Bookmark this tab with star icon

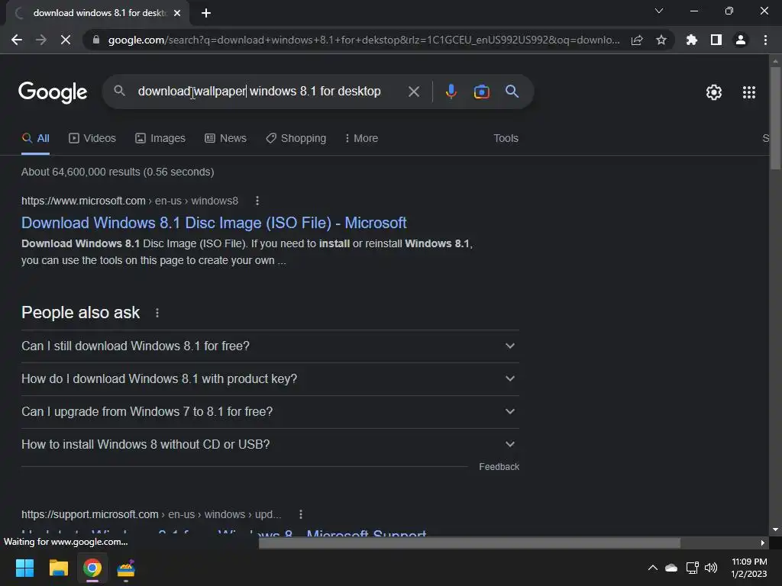coord(661,40)
